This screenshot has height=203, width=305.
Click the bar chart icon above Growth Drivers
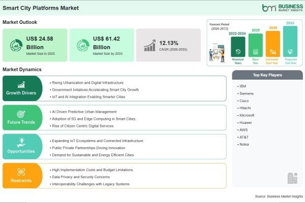click(21, 85)
